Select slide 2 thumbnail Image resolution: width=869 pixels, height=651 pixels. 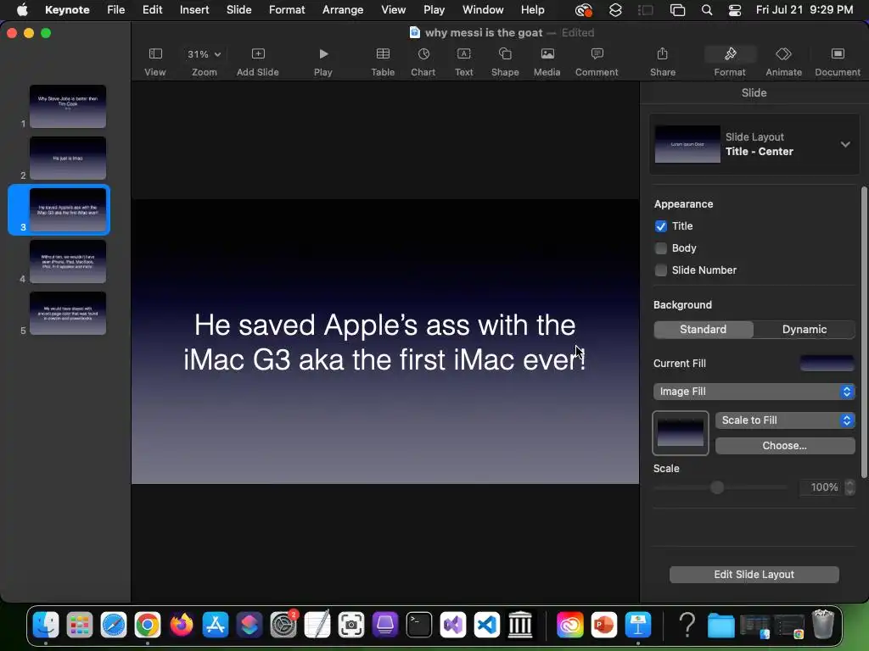pos(68,159)
